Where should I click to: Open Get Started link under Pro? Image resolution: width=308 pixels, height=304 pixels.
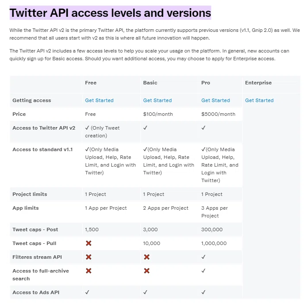(216, 100)
